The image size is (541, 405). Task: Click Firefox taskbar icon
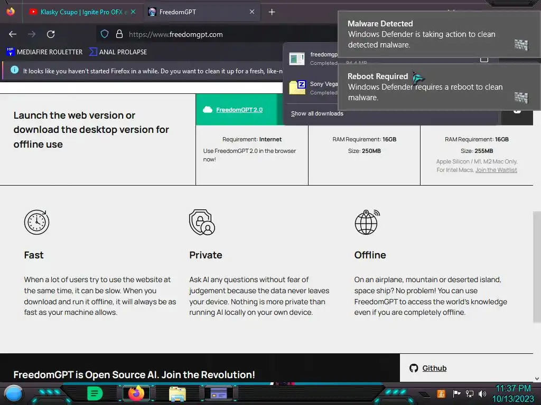click(x=136, y=393)
